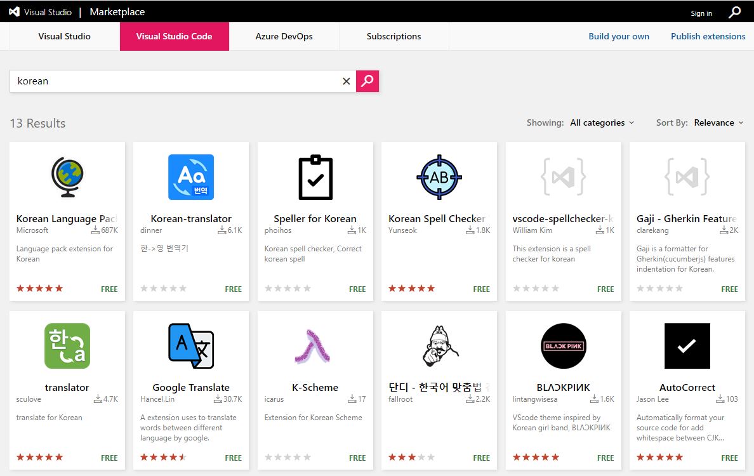Click publisher name Hancel.Lin

[157, 399]
